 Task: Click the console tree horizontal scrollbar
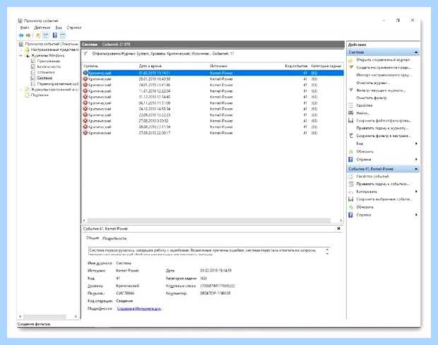click(45, 317)
